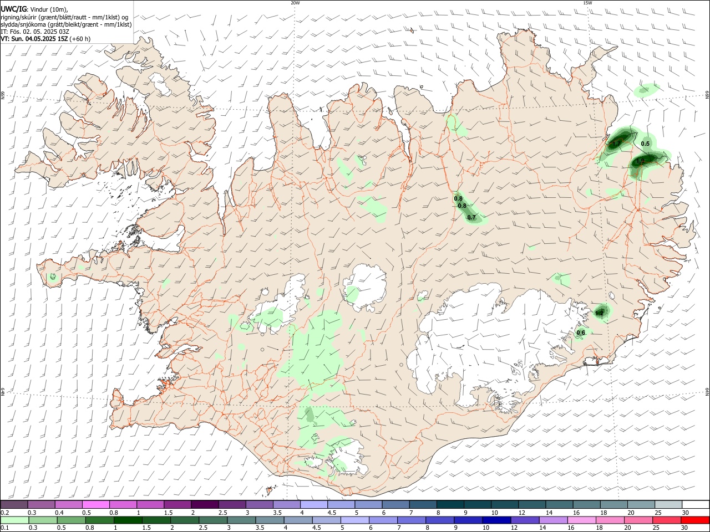Image resolution: width=710 pixels, height=532 pixels.
Task: Click the dark green 1–1.5 rain legend swatch
Action: click(x=128, y=520)
